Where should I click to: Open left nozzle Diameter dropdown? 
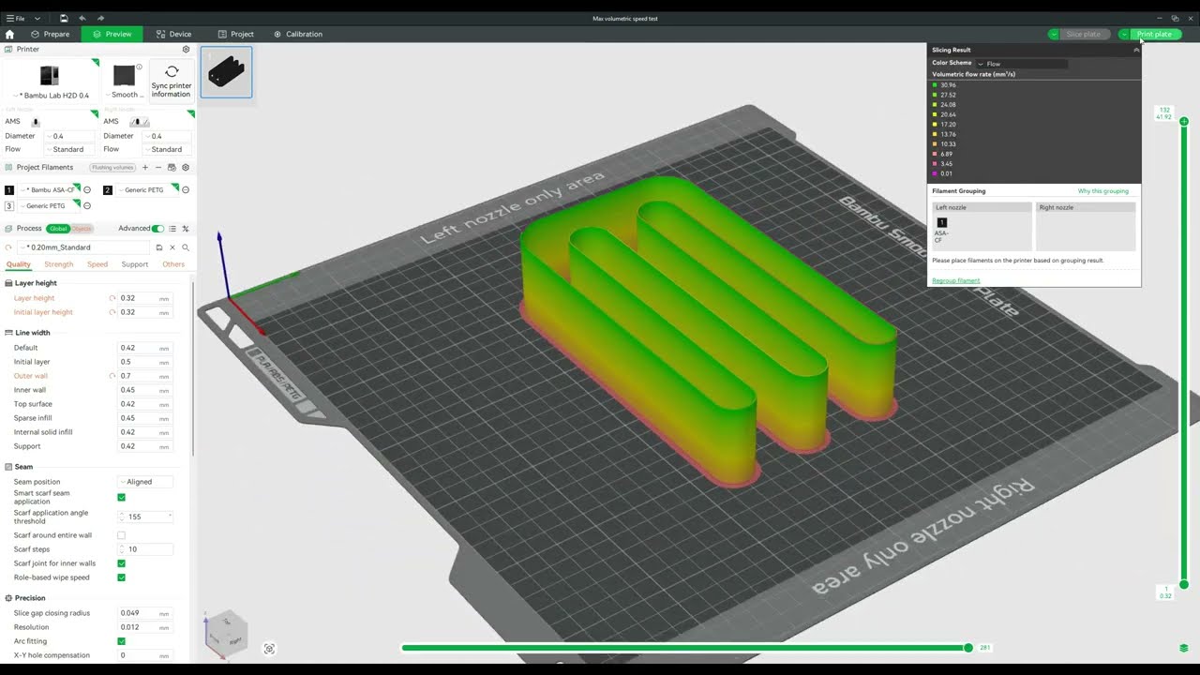click(x=71, y=136)
